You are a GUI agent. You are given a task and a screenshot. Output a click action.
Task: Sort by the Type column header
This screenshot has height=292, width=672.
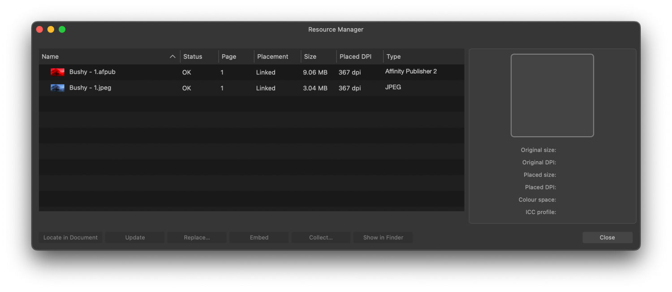pyautogui.click(x=393, y=57)
